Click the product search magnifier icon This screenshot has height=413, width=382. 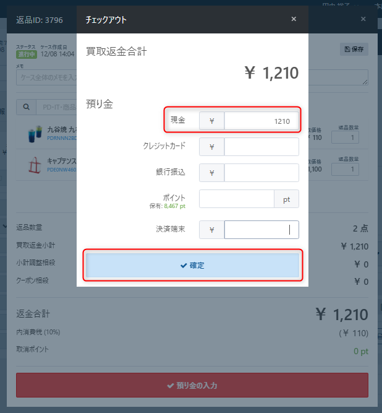click(x=27, y=107)
